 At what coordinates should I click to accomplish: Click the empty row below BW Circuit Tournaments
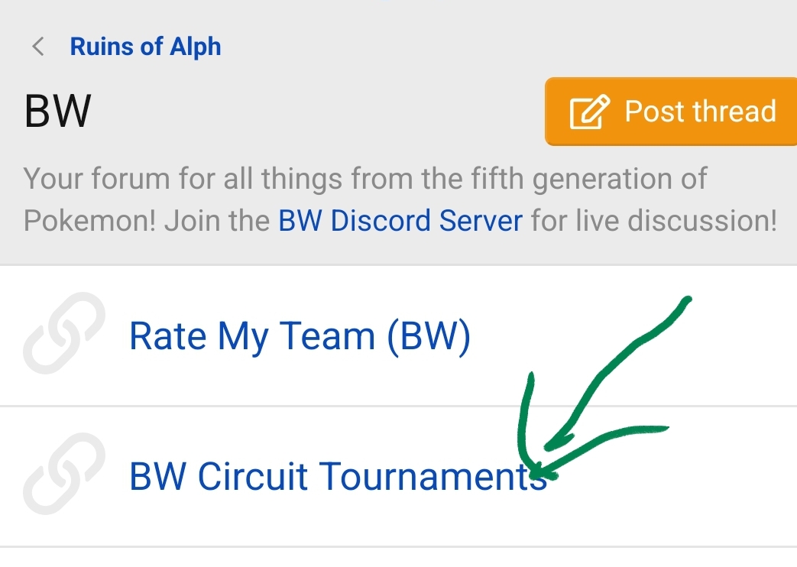pyautogui.click(x=397, y=558)
